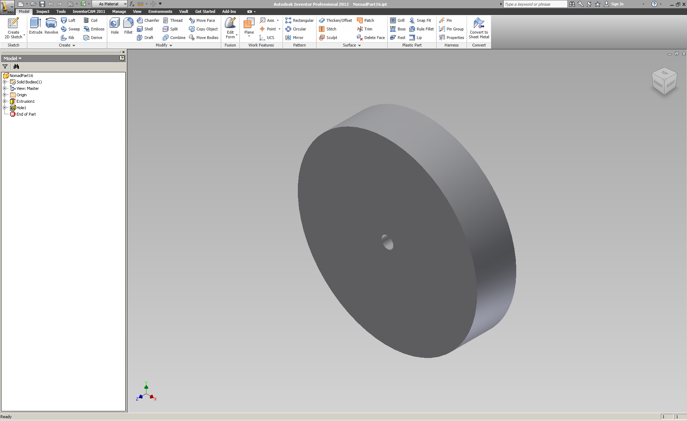Switch to the InventorCAM 2011 tab

coord(89,11)
